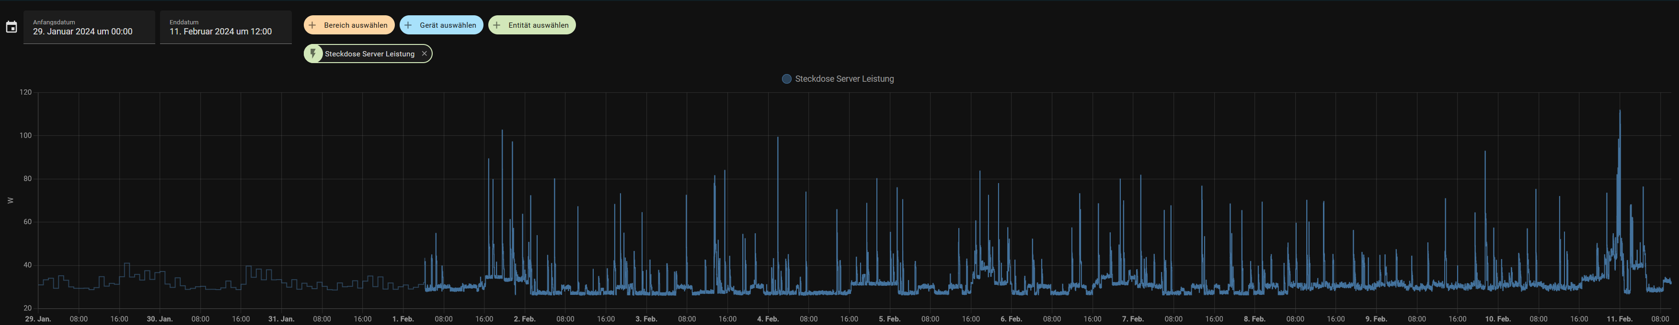Click the 7. Feb. axis label
The height and width of the screenshot is (325, 1679).
click(x=1133, y=319)
